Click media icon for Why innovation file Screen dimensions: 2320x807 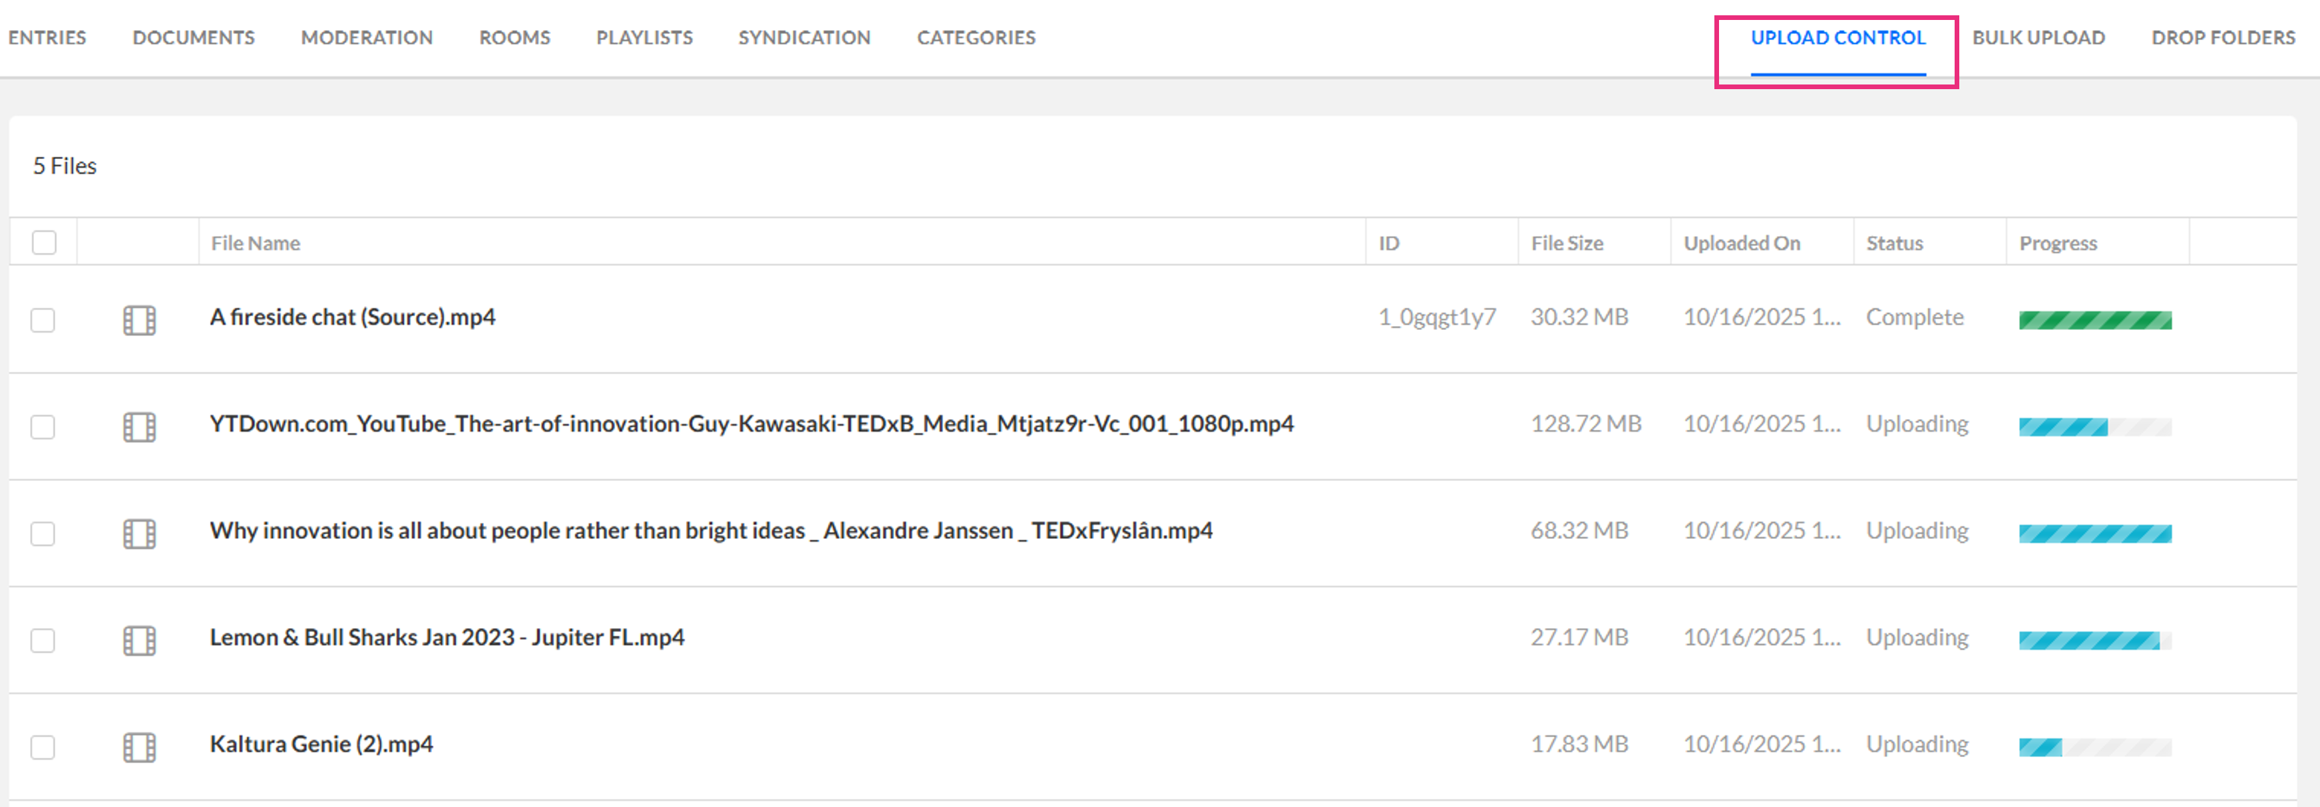click(140, 533)
